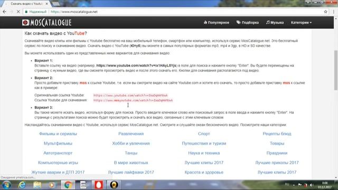The image size is (338, 190).
Task: Open the Популярное menu item
Action: (x=217, y=22)
